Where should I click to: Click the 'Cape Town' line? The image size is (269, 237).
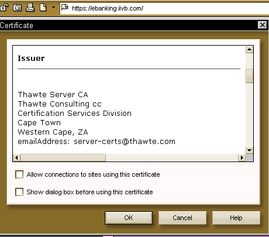tap(39, 123)
